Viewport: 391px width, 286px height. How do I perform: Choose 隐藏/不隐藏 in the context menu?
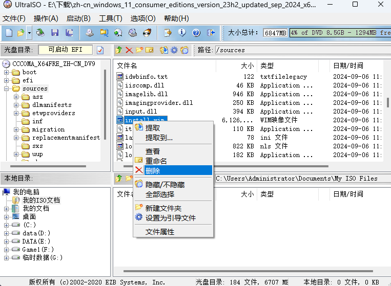pos(173,185)
